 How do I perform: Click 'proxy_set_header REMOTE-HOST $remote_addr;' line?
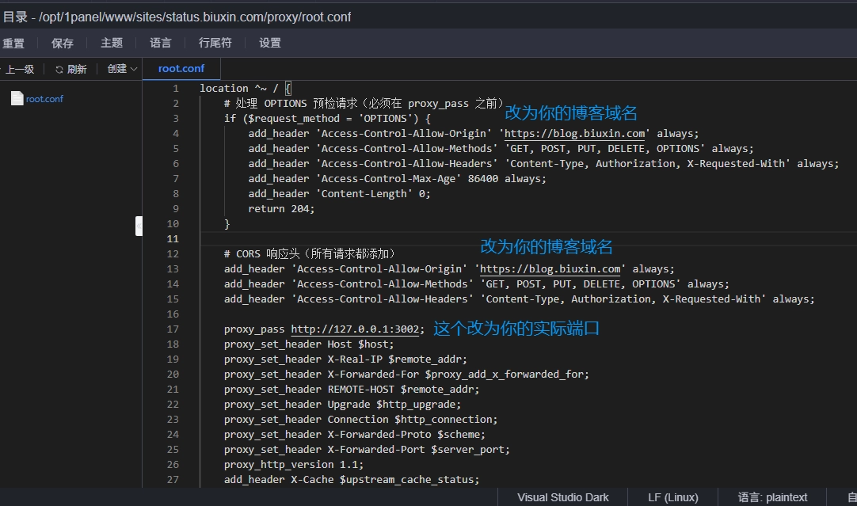[x=352, y=389]
